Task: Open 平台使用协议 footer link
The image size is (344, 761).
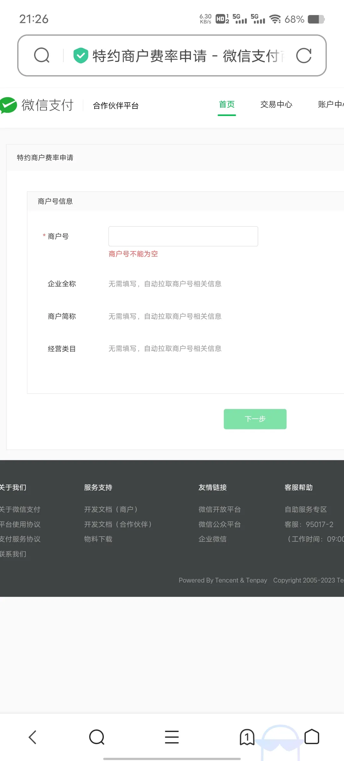Action: [20, 524]
